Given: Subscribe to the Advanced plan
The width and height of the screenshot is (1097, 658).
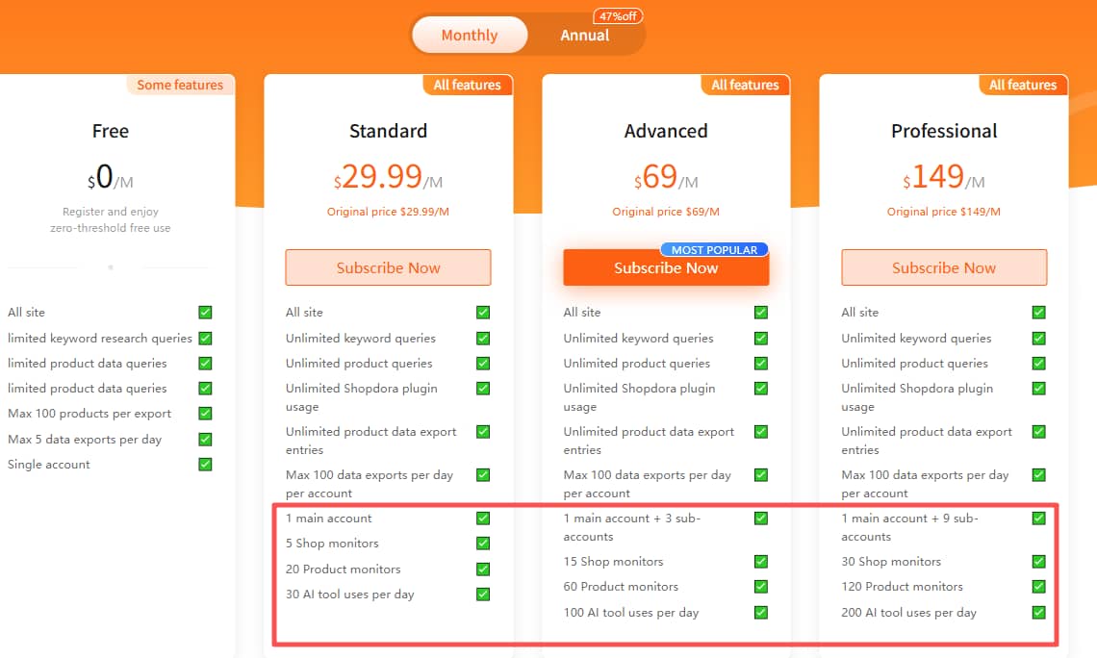Looking at the screenshot, I should [666, 269].
